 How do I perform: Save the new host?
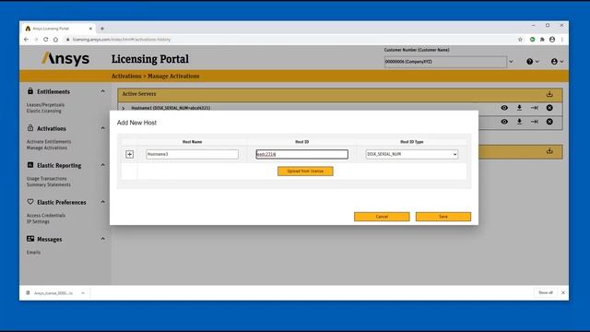click(443, 217)
